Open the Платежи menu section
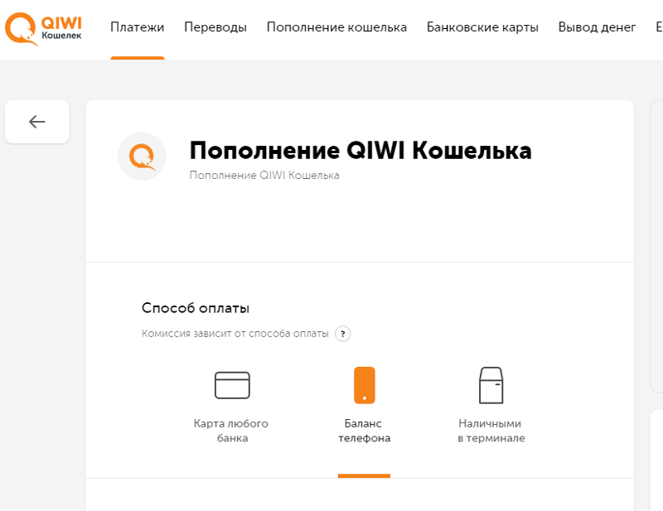This screenshot has height=511, width=663. click(138, 27)
